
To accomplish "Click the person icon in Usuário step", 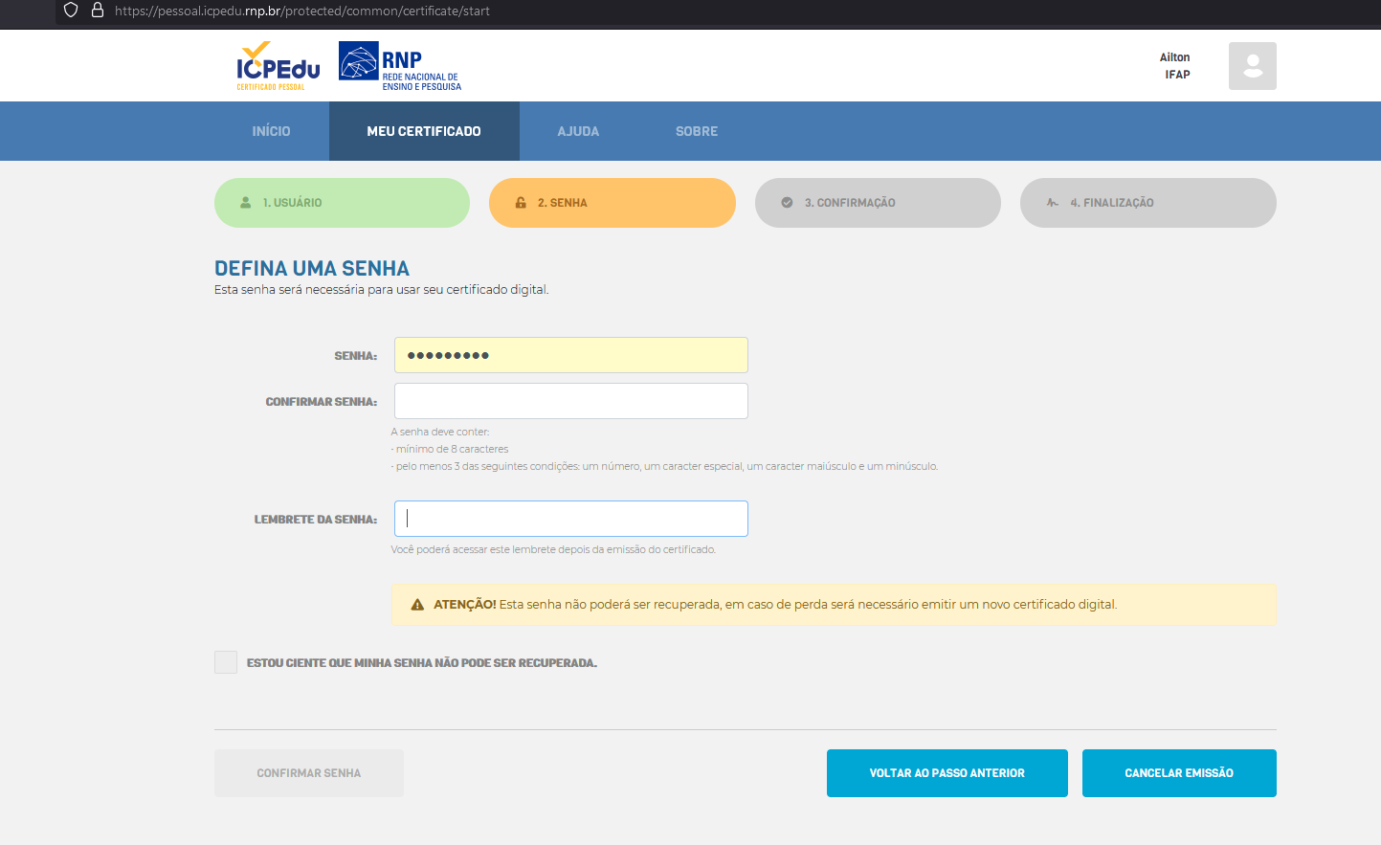I will click(246, 203).
